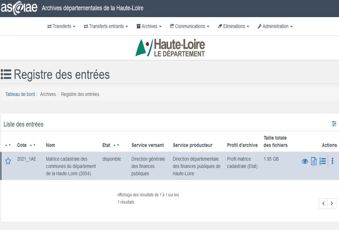Open the document icon for entry 2021_1AE

(313, 161)
